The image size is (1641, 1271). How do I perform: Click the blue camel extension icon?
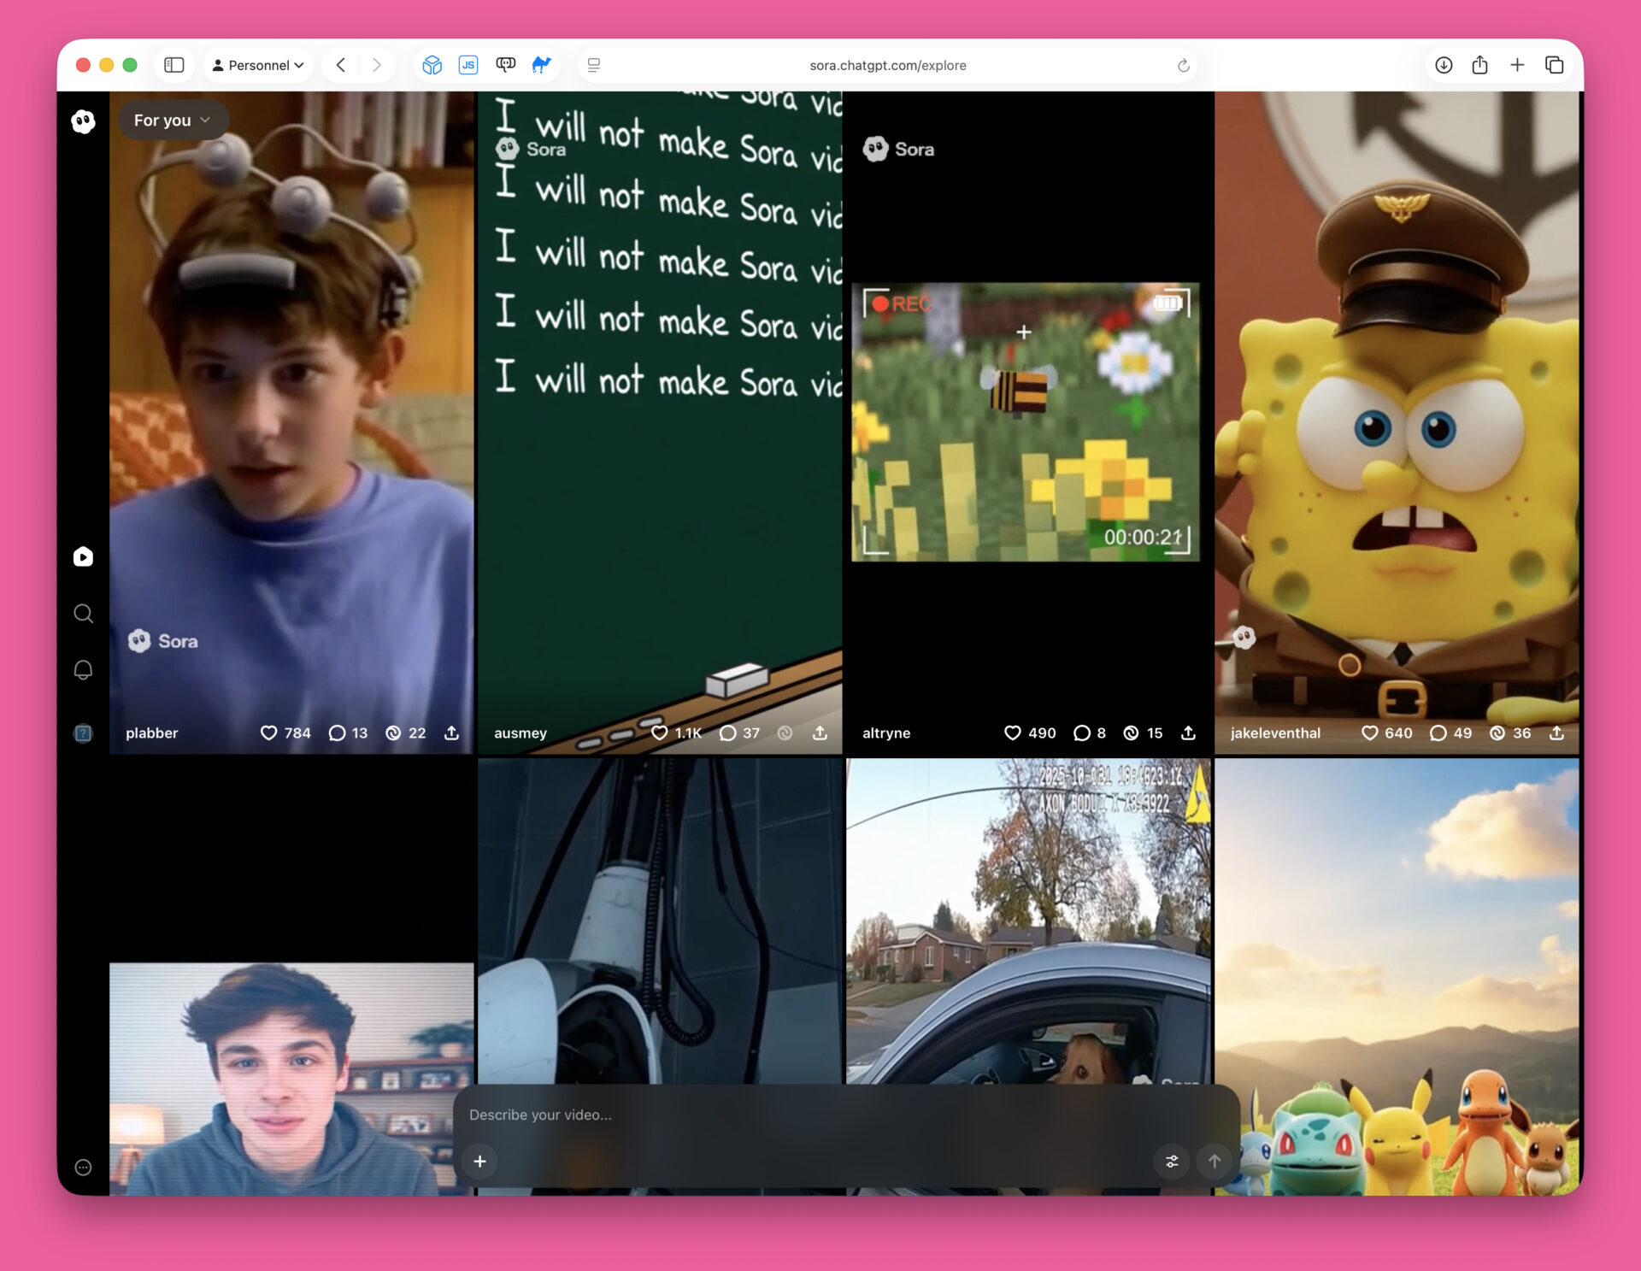click(542, 65)
